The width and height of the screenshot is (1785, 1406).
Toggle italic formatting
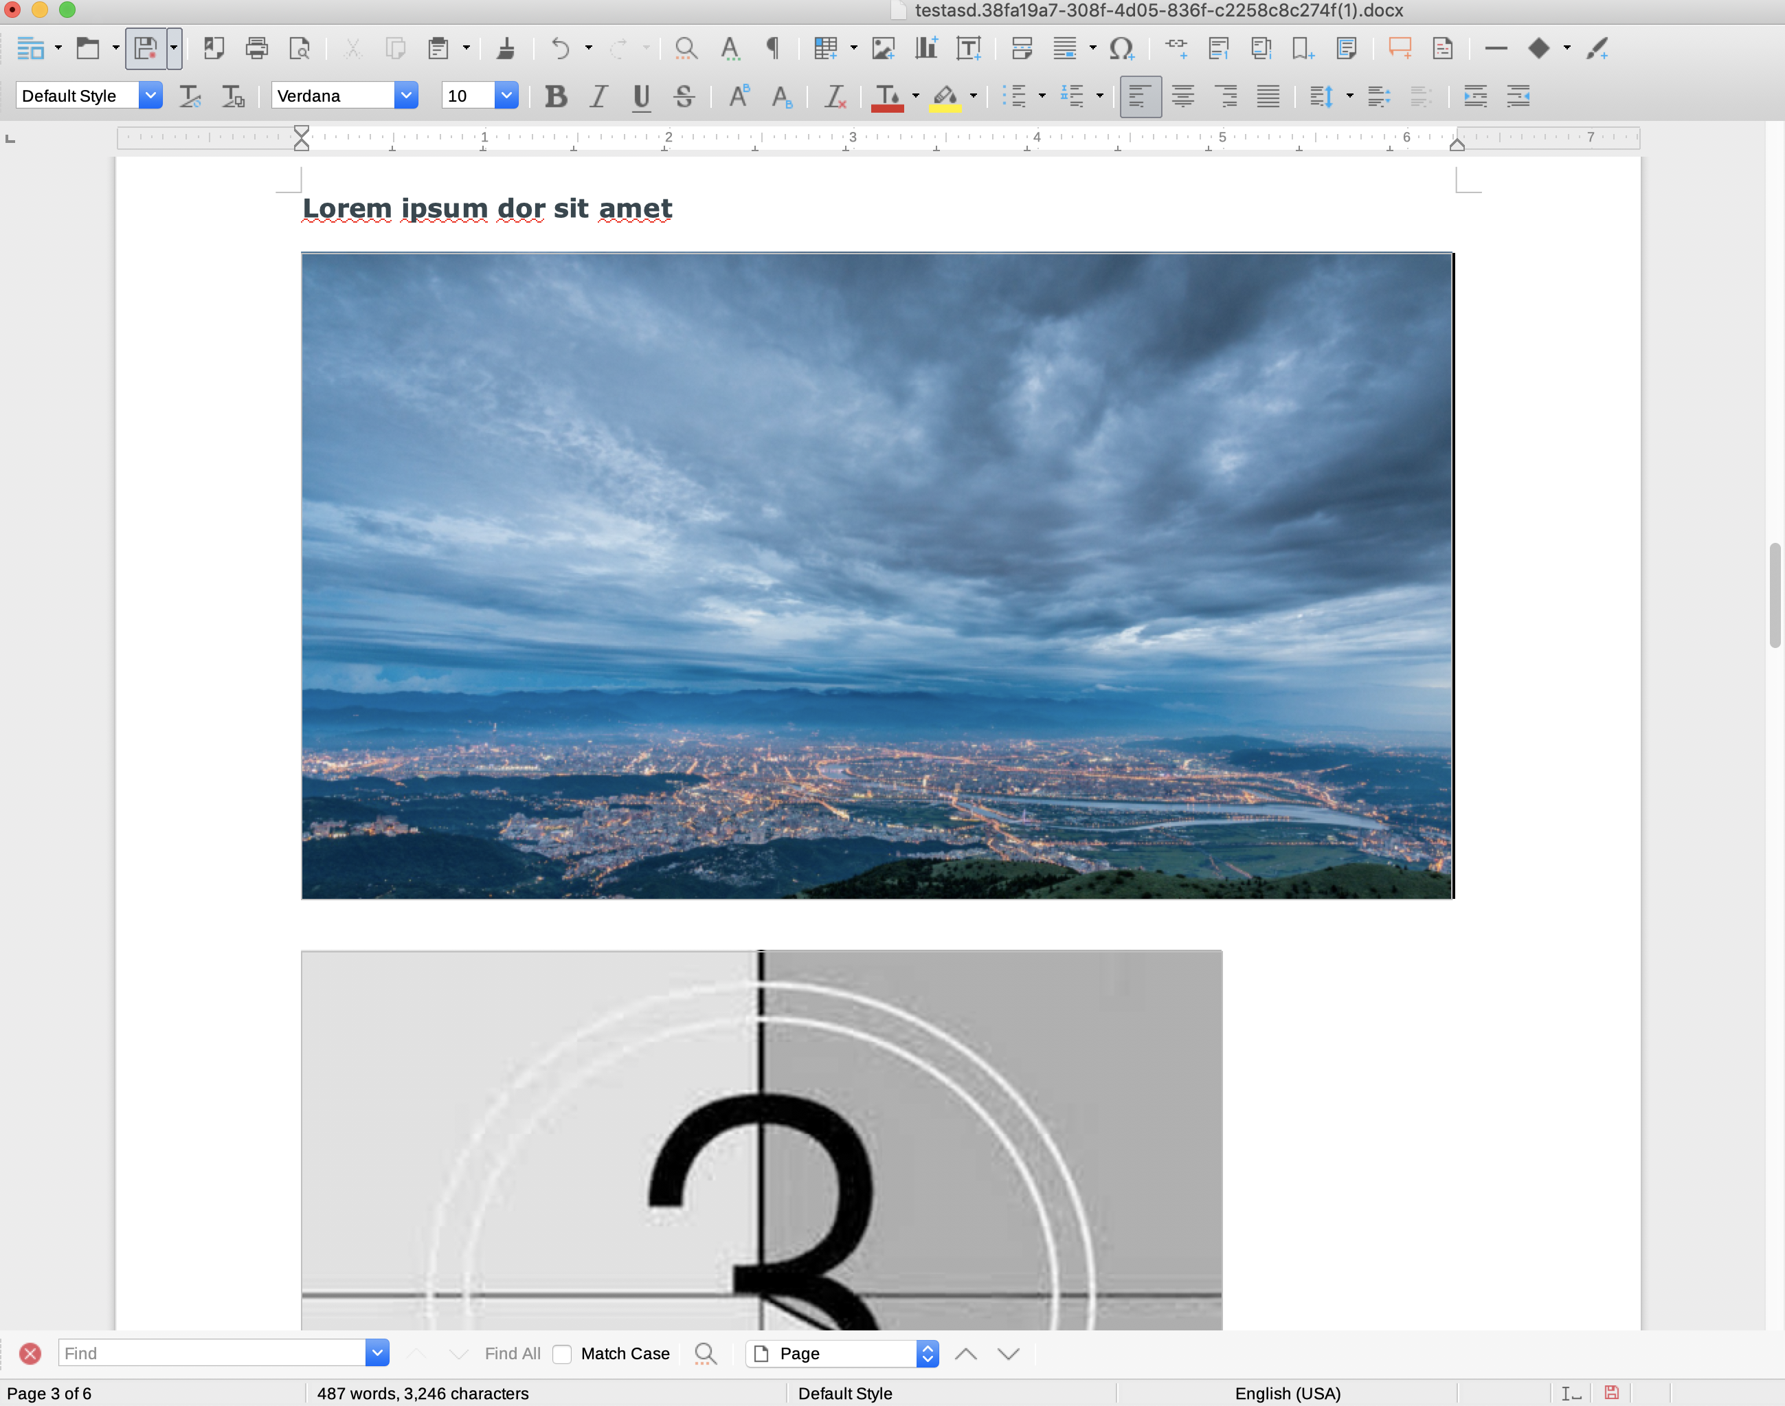click(599, 96)
